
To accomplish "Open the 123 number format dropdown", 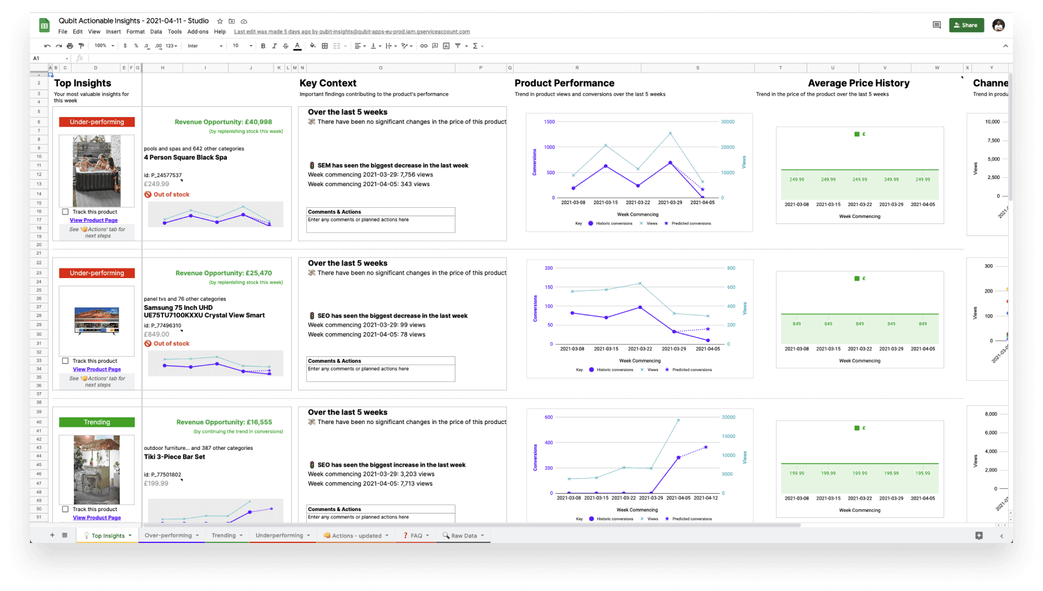I will (x=172, y=46).
